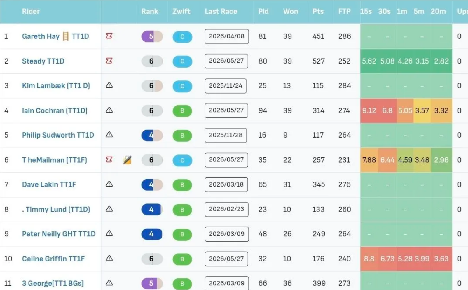Open last race 2025/11/28 for Philip Sudworth
Screen dimensions: 468x290
click(226, 135)
